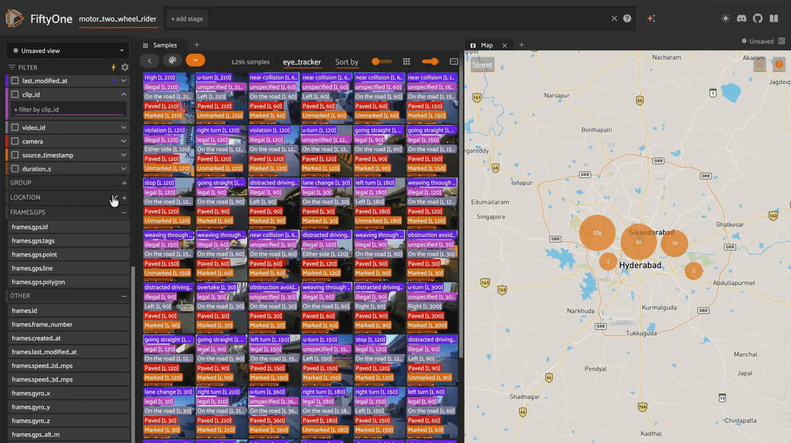Open the orange dropdown arrow button

click(195, 61)
